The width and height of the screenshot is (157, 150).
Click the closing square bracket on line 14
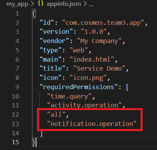[41, 133]
